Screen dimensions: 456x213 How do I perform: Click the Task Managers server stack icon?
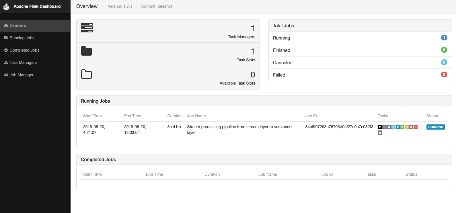coord(87,28)
